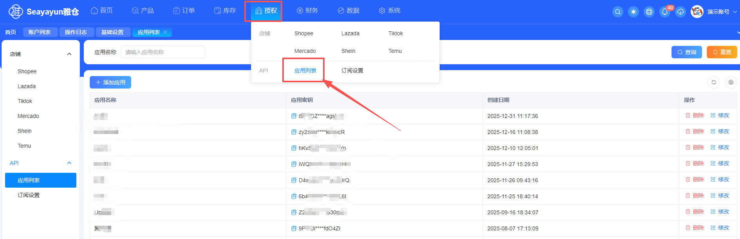The image size is (740, 239).
Task: Close the 应用列表 tab
Action: coord(165,32)
